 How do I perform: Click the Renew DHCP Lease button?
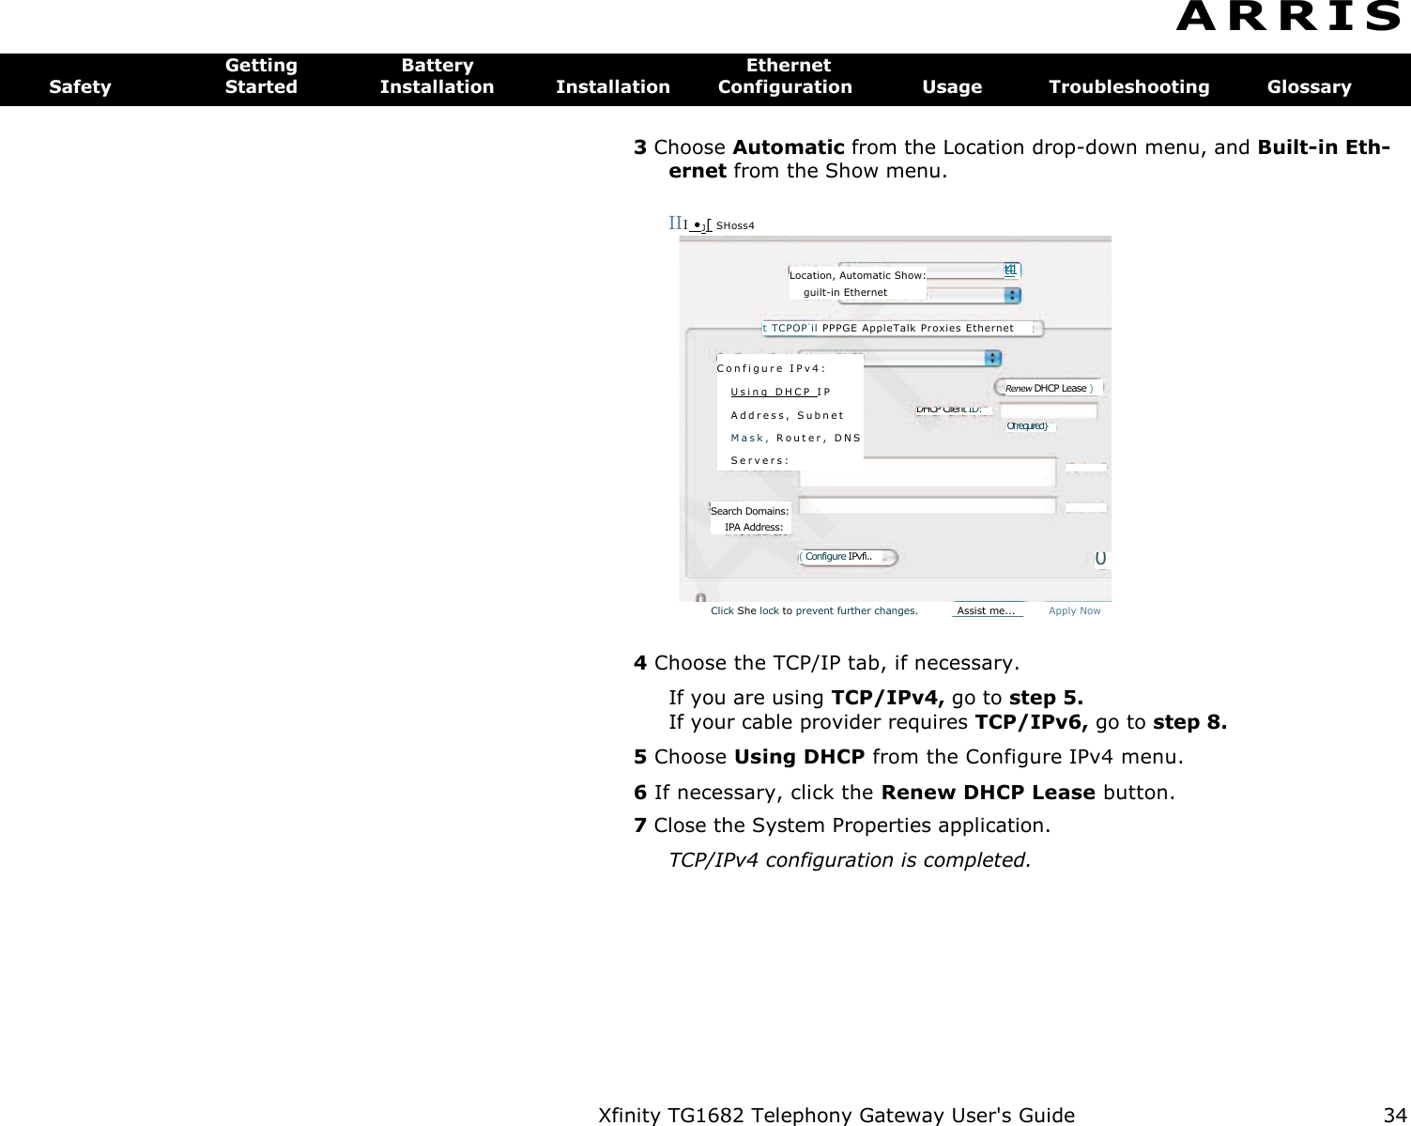coord(1049,388)
